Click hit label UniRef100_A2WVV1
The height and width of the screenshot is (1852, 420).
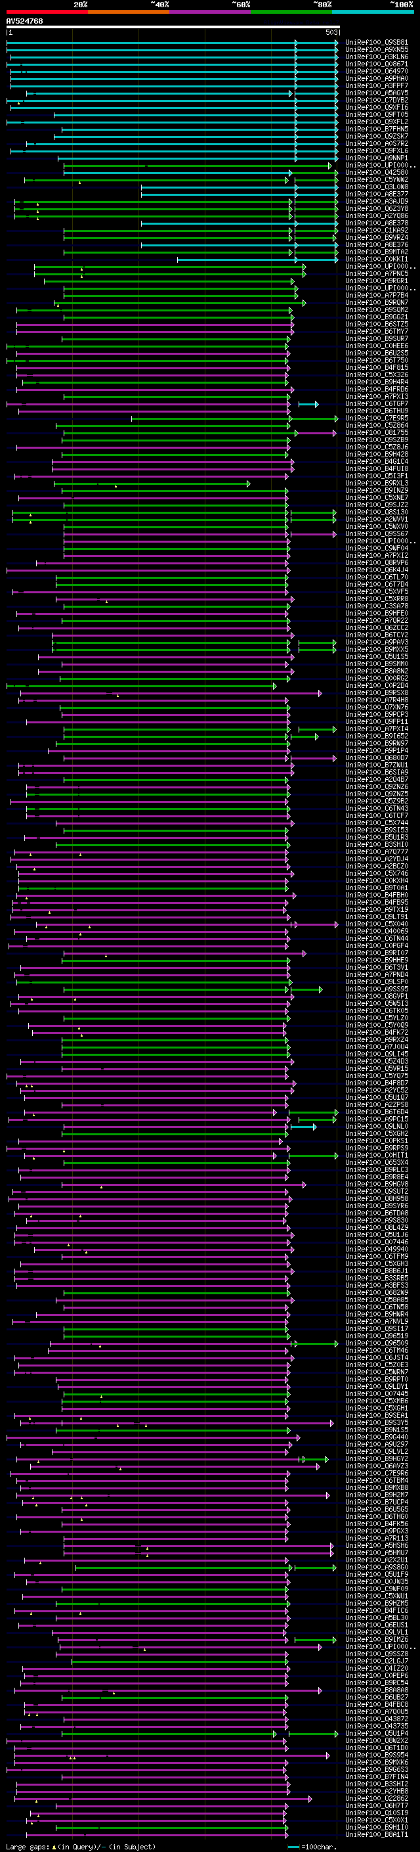pyautogui.click(x=377, y=520)
